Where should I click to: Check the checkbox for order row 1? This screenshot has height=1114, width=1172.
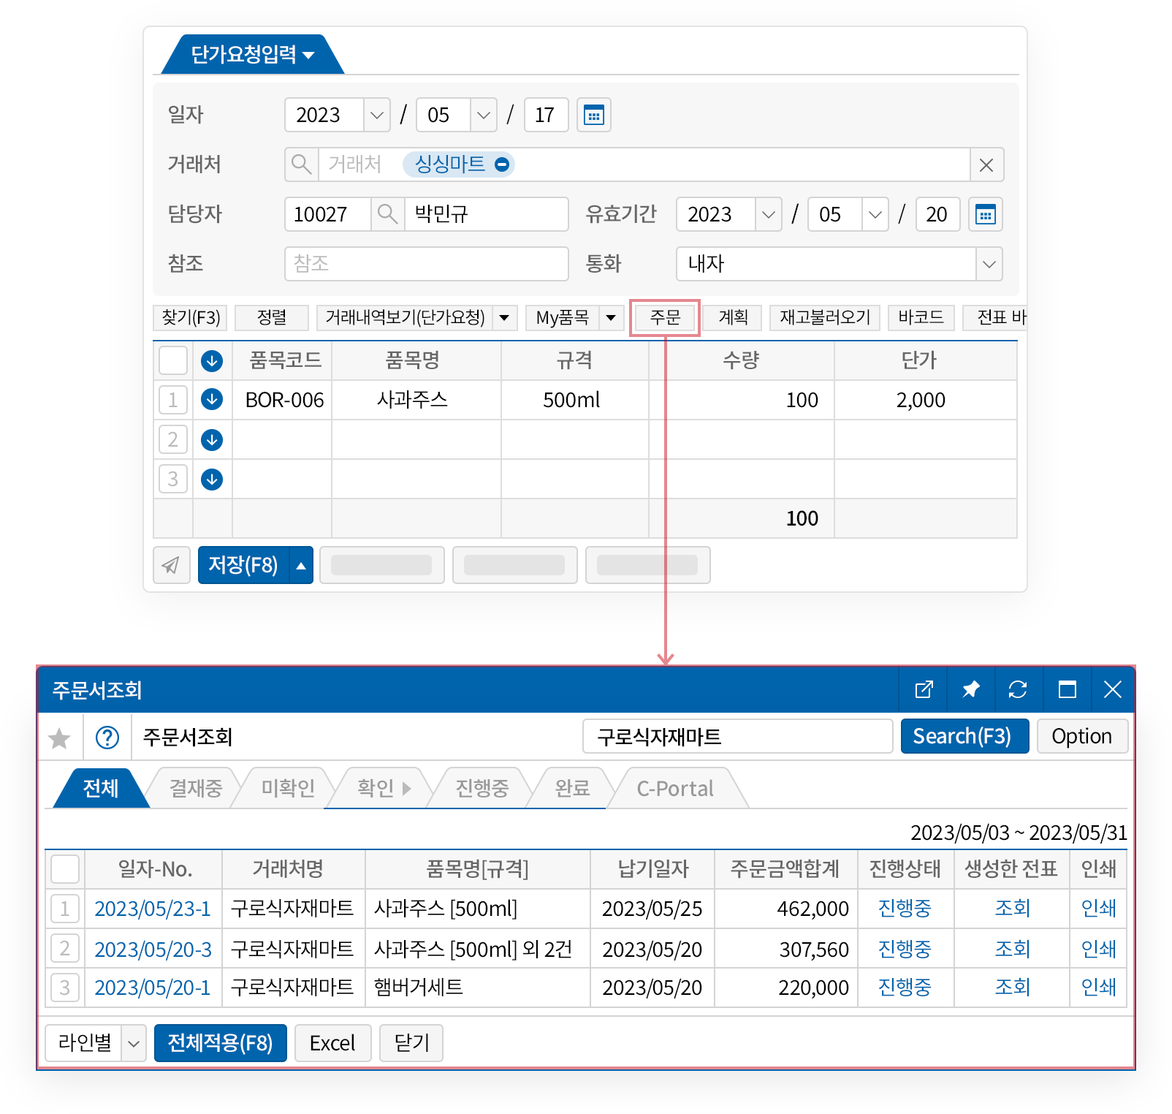click(64, 909)
